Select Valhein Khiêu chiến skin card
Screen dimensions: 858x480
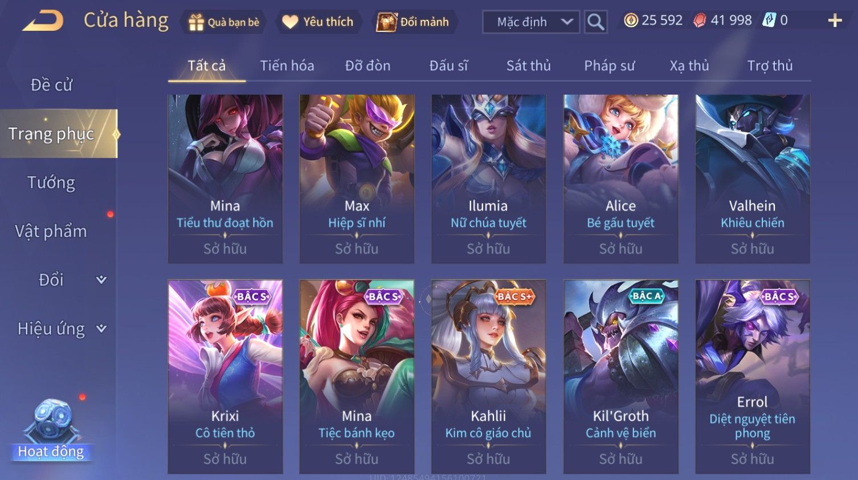tap(753, 179)
